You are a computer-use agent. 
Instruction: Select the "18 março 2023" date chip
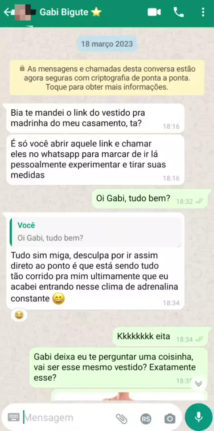pos(107,44)
